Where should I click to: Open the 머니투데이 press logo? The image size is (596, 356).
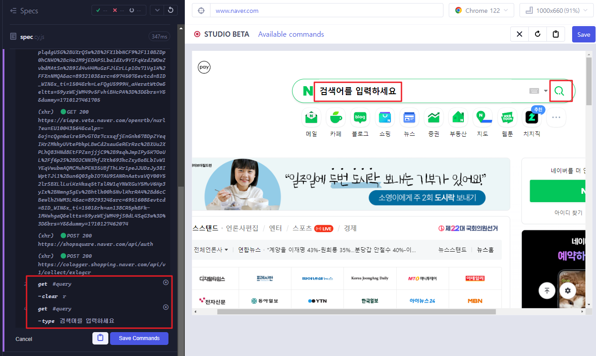coord(422,278)
